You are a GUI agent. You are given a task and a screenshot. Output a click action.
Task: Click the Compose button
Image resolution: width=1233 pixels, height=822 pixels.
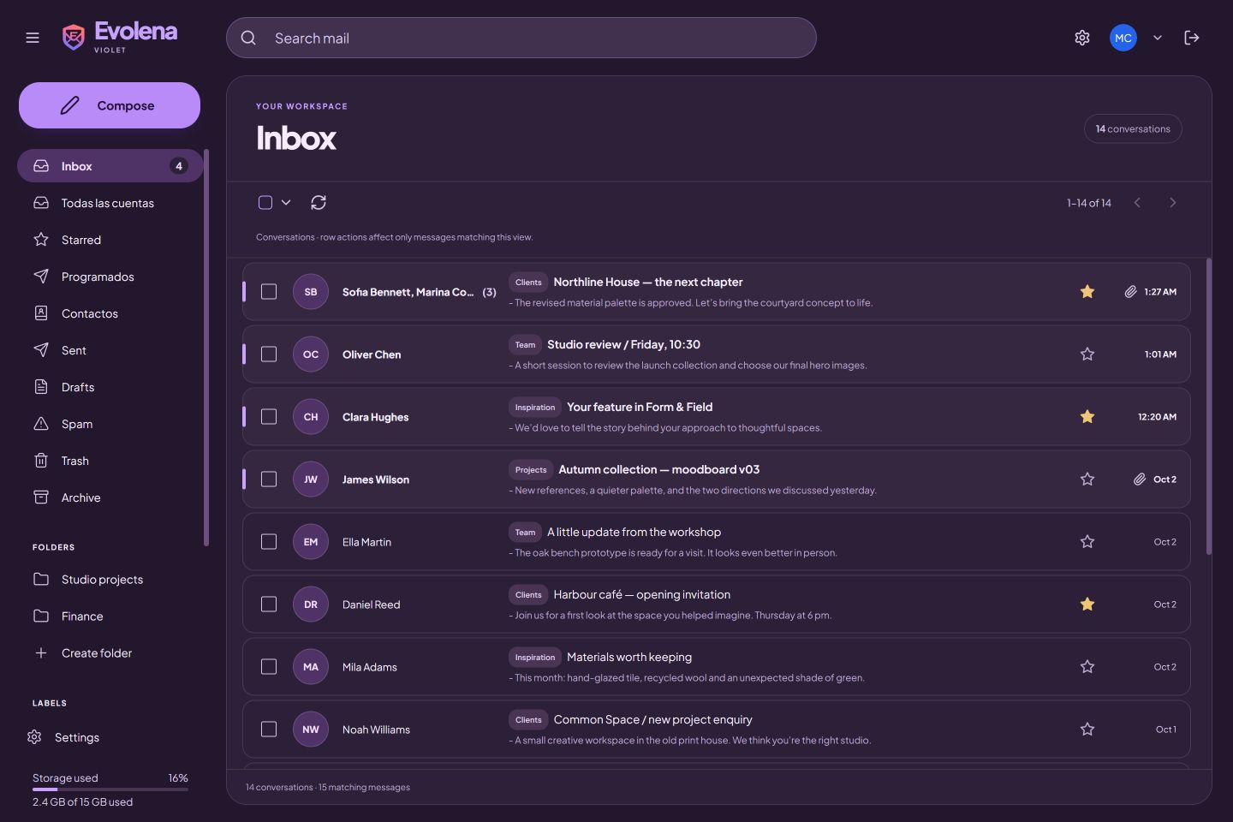[x=110, y=105]
